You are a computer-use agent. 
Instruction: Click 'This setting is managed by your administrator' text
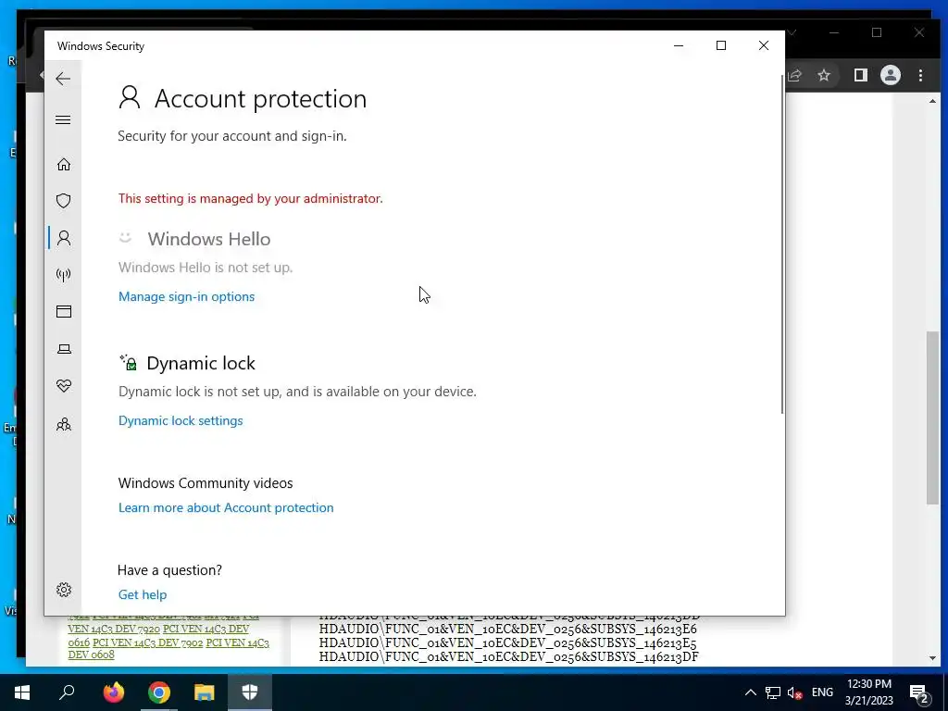pyautogui.click(x=250, y=198)
